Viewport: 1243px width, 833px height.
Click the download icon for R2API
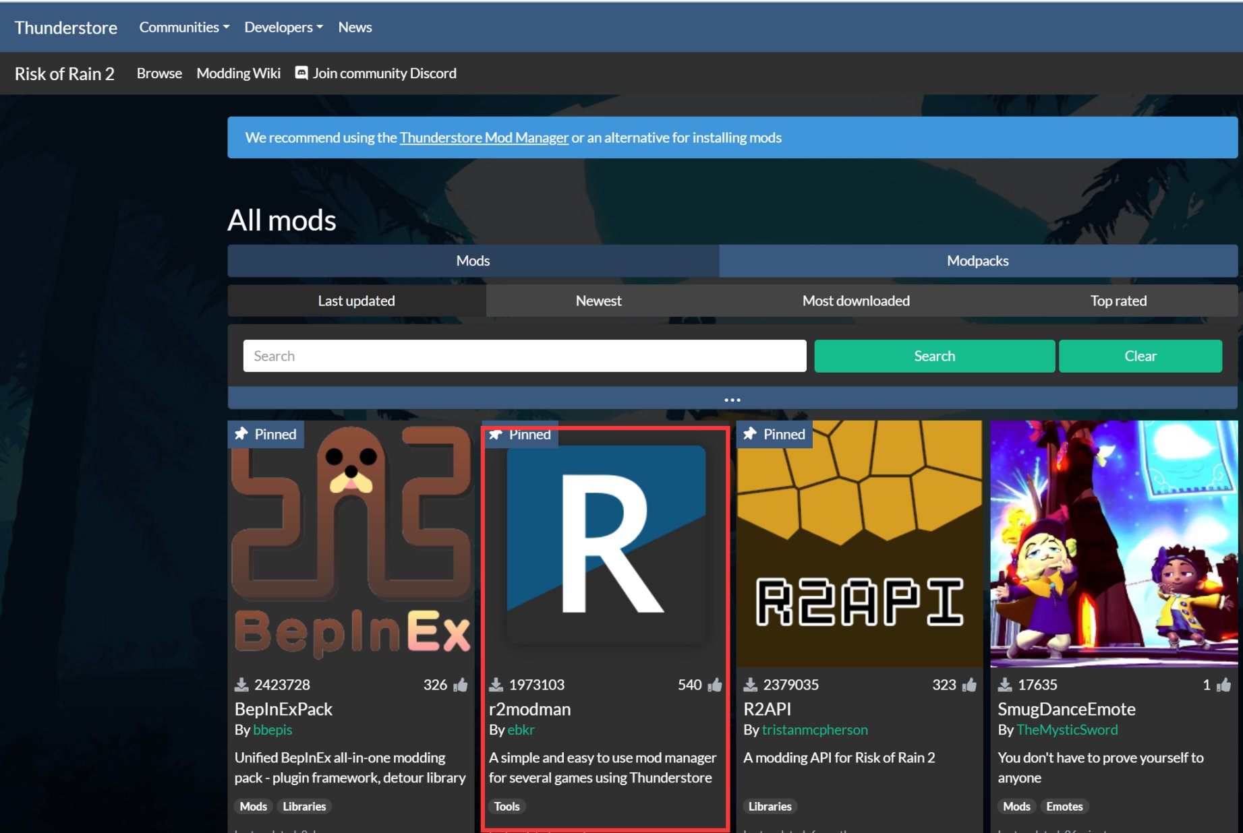[x=750, y=685]
